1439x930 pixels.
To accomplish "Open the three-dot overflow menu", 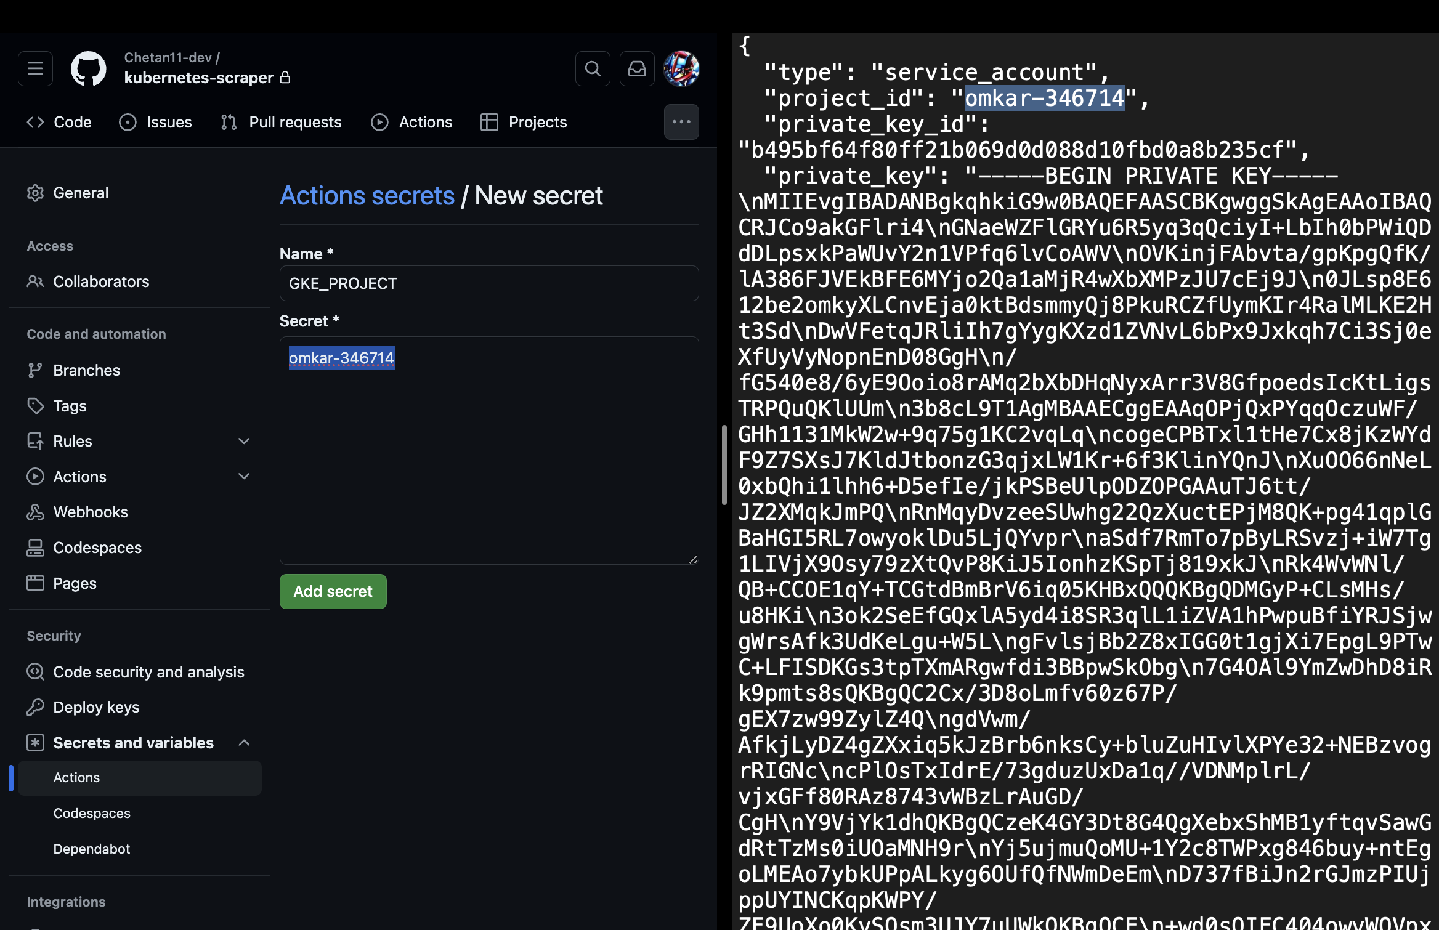I will point(681,122).
